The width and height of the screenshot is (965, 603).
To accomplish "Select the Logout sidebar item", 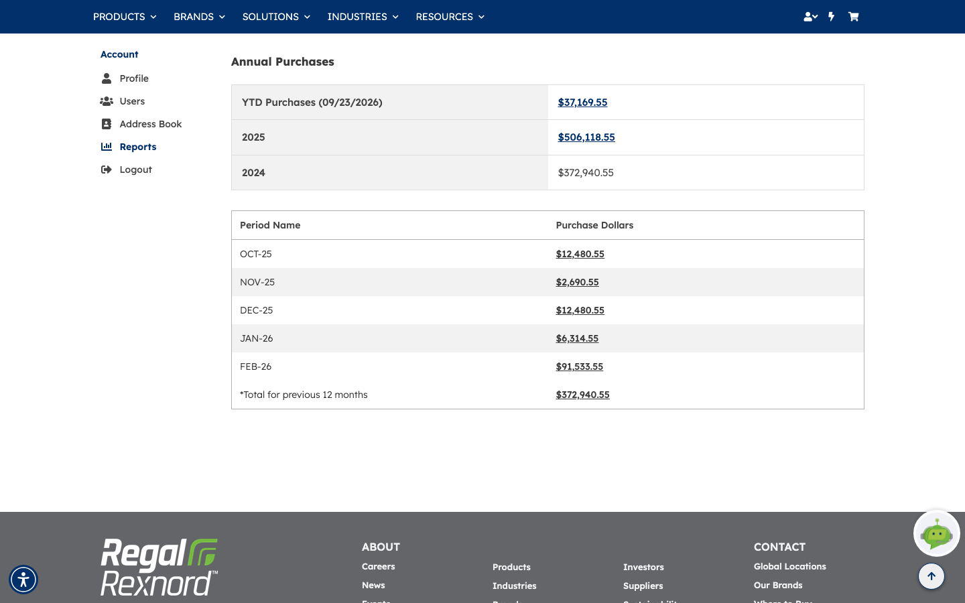I will [x=135, y=170].
